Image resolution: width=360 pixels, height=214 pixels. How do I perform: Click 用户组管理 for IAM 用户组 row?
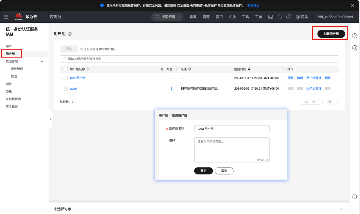[x=314, y=78]
